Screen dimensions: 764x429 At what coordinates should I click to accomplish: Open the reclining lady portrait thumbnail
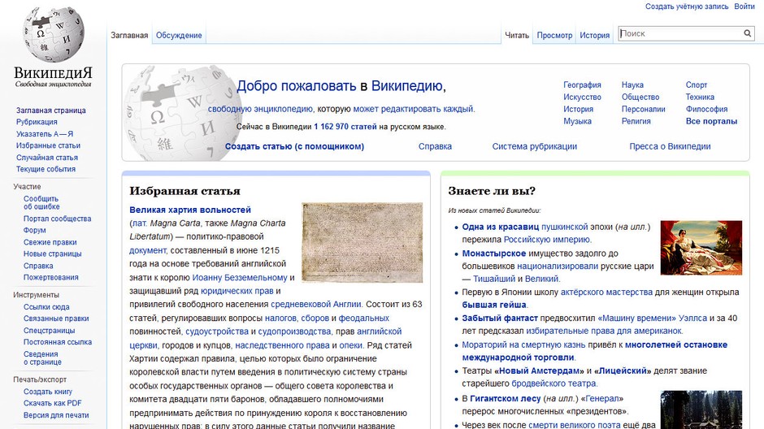coord(701,247)
